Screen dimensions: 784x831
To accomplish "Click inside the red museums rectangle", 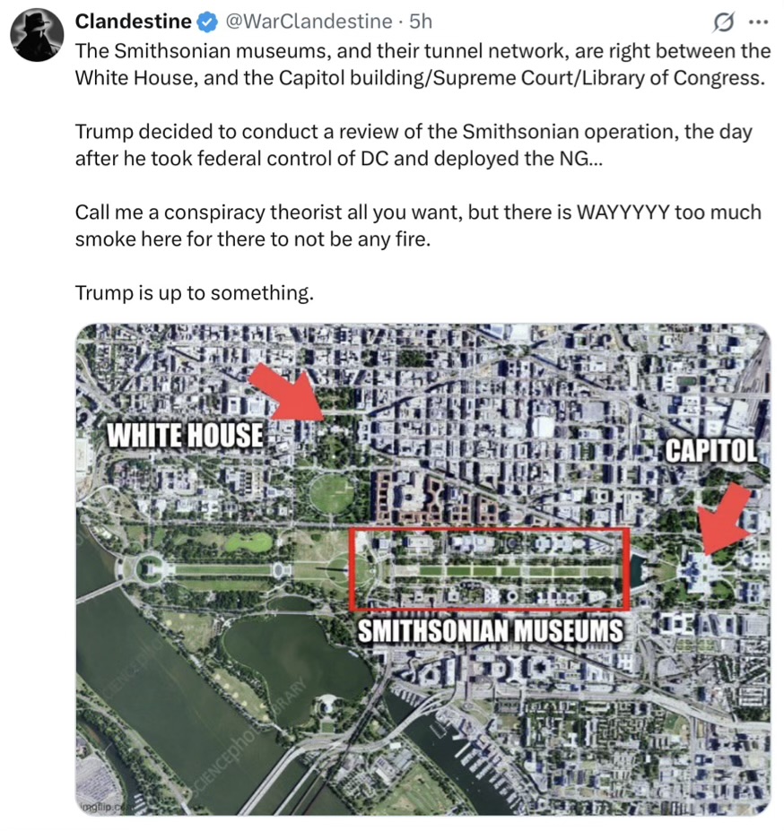I will pyautogui.click(x=490, y=568).
